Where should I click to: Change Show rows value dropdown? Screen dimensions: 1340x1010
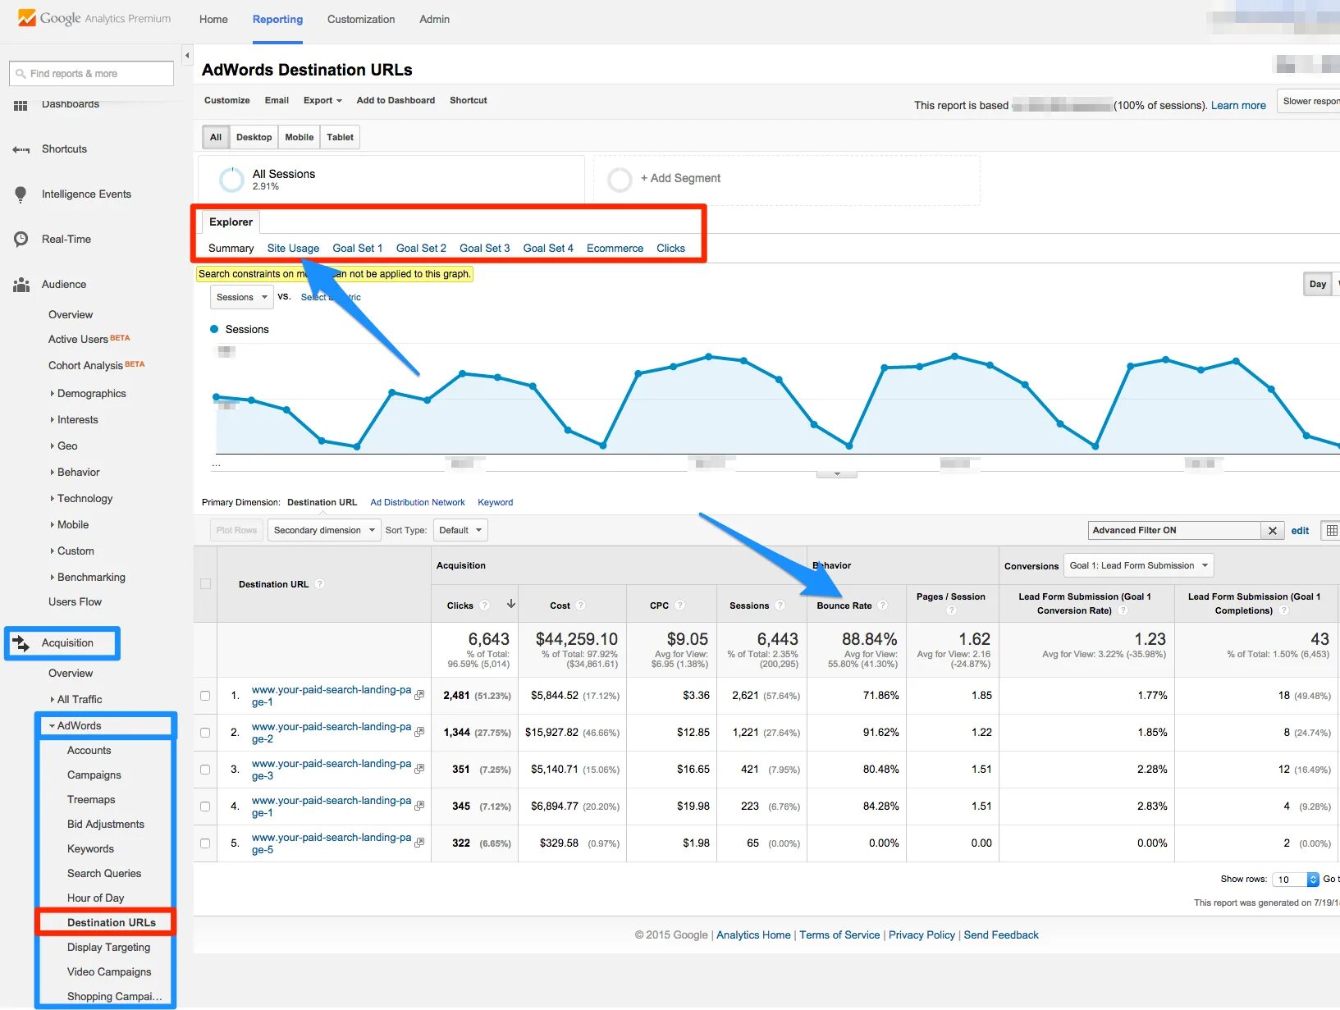[x=1295, y=880]
